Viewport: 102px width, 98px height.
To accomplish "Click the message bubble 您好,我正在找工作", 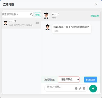I will click(72, 29).
